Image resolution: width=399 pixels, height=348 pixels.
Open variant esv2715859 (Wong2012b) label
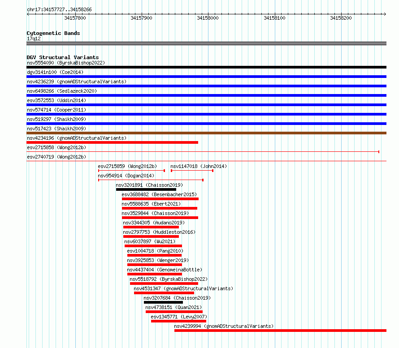[127, 166]
